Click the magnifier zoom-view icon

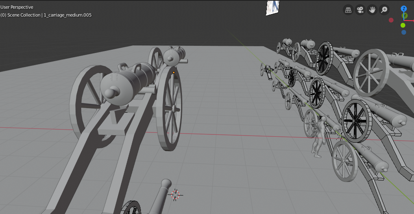point(384,10)
